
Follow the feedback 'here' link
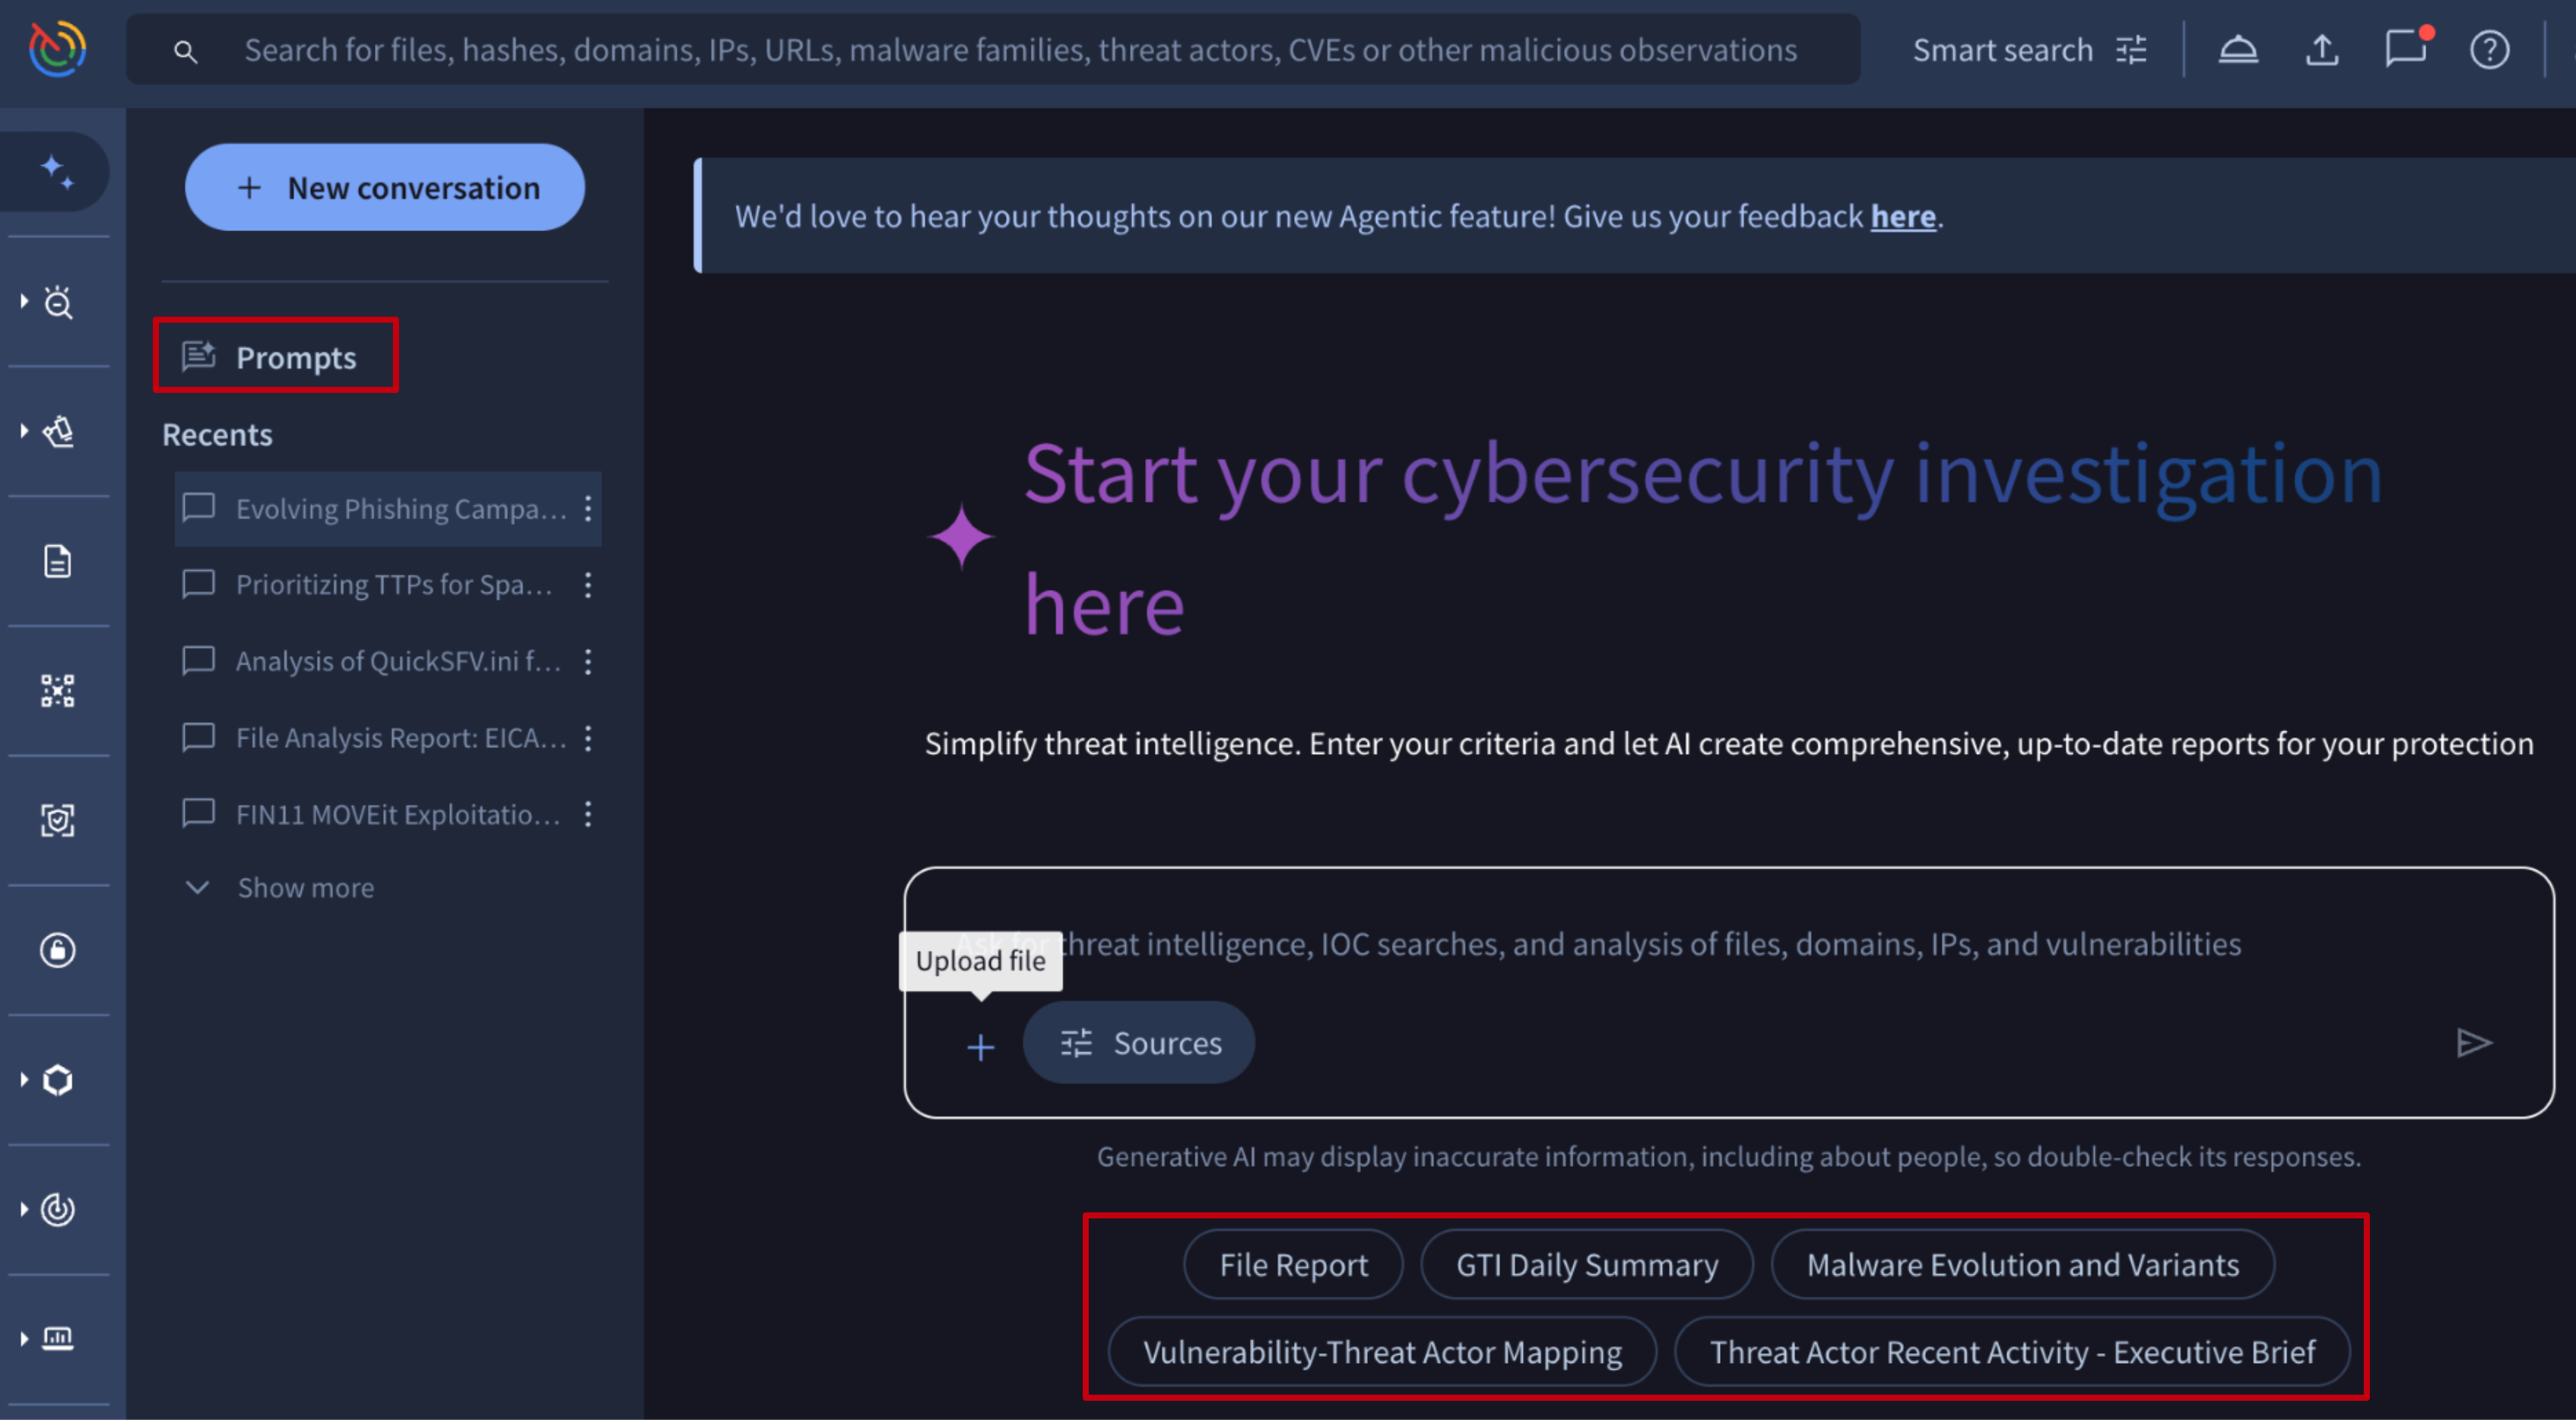(1902, 216)
